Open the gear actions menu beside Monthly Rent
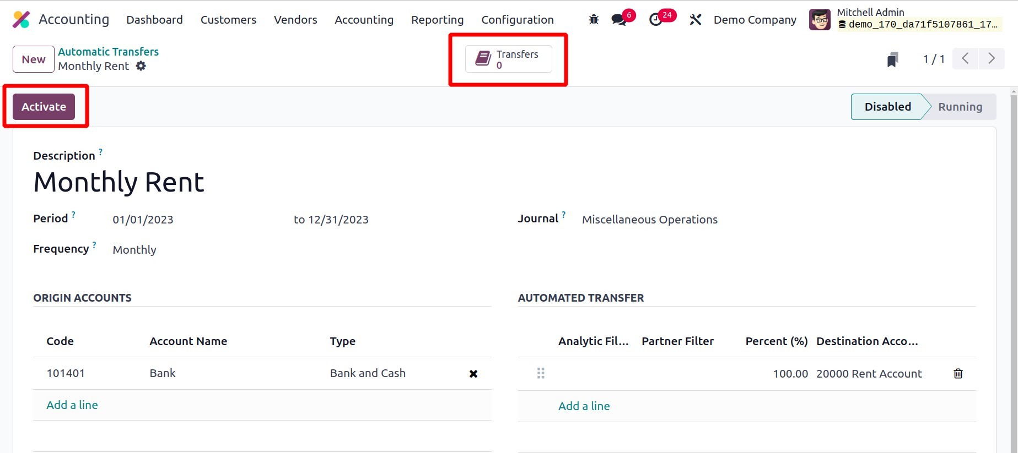 pos(141,66)
